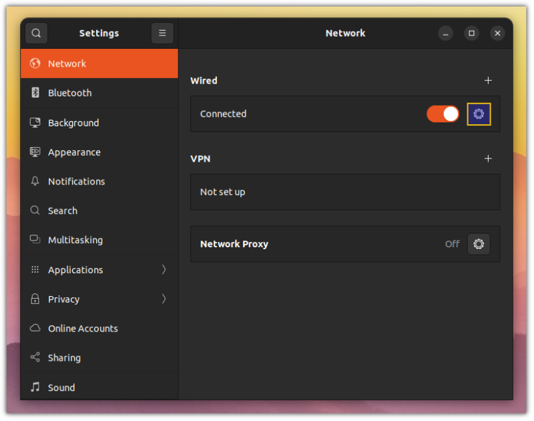Slide the Connected switch handle

(x=450, y=114)
